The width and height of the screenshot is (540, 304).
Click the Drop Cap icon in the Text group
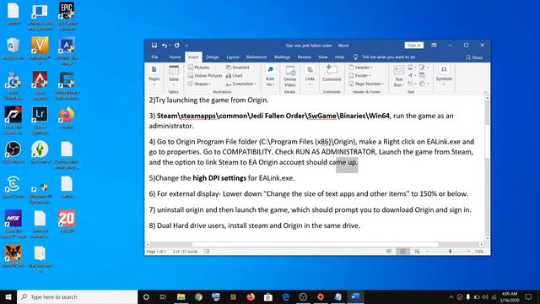point(411,84)
